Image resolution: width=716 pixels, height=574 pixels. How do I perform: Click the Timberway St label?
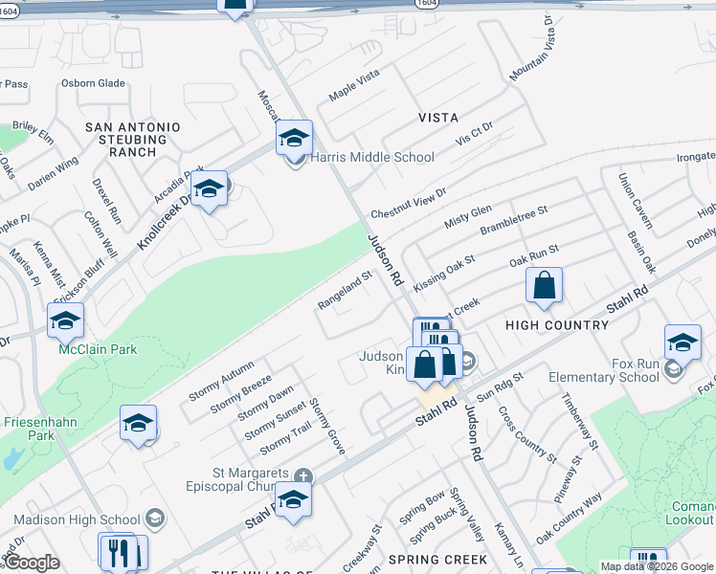(x=579, y=421)
